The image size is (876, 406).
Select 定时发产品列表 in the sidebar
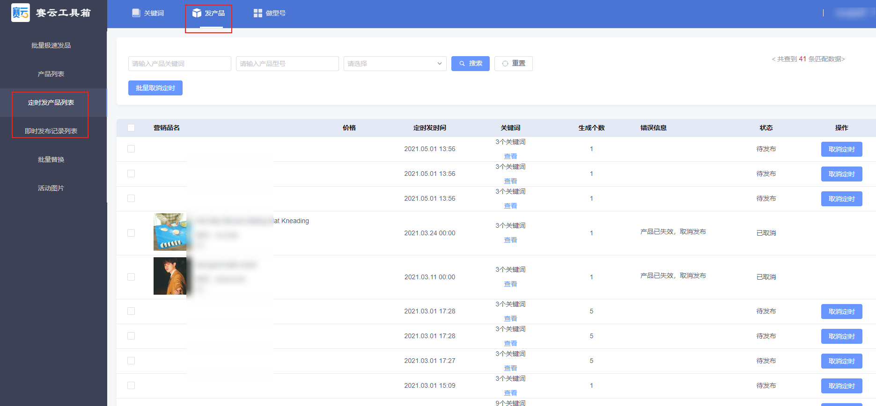pyautogui.click(x=51, y=102)
